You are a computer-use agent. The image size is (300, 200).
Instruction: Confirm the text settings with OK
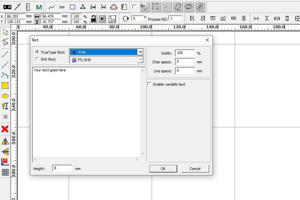[163, 168]
